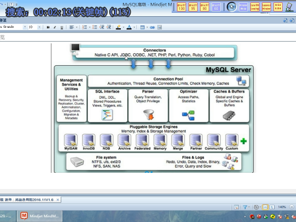Show hidden tray icons arrow
This screenshot has width=296, height=222.
[245, 217]
